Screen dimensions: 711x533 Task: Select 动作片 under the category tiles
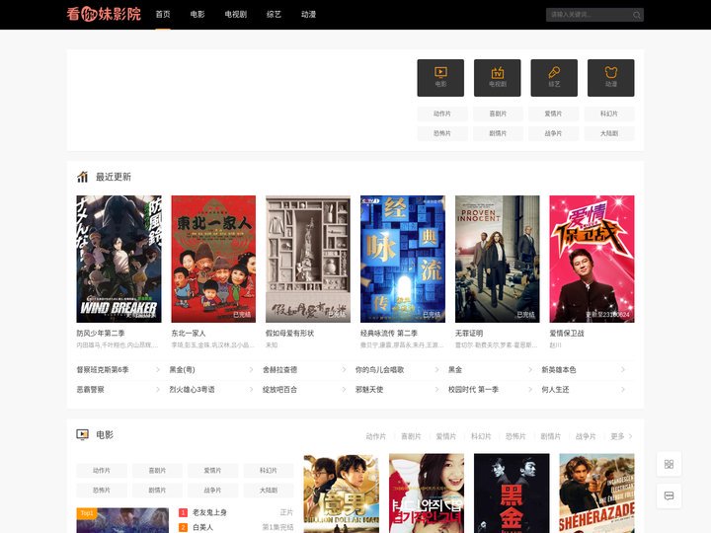point(442,114)
